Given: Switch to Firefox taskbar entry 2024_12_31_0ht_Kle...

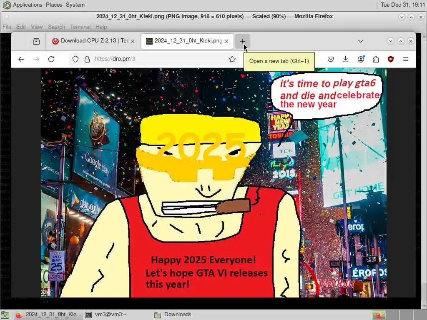Looking at the screenshot, I should tap(48, 315).
